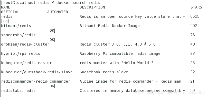Click kubeguide/guestbook-redis-slave image name

37,72
